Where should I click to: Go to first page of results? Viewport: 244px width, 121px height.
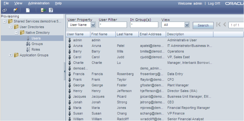219,25
